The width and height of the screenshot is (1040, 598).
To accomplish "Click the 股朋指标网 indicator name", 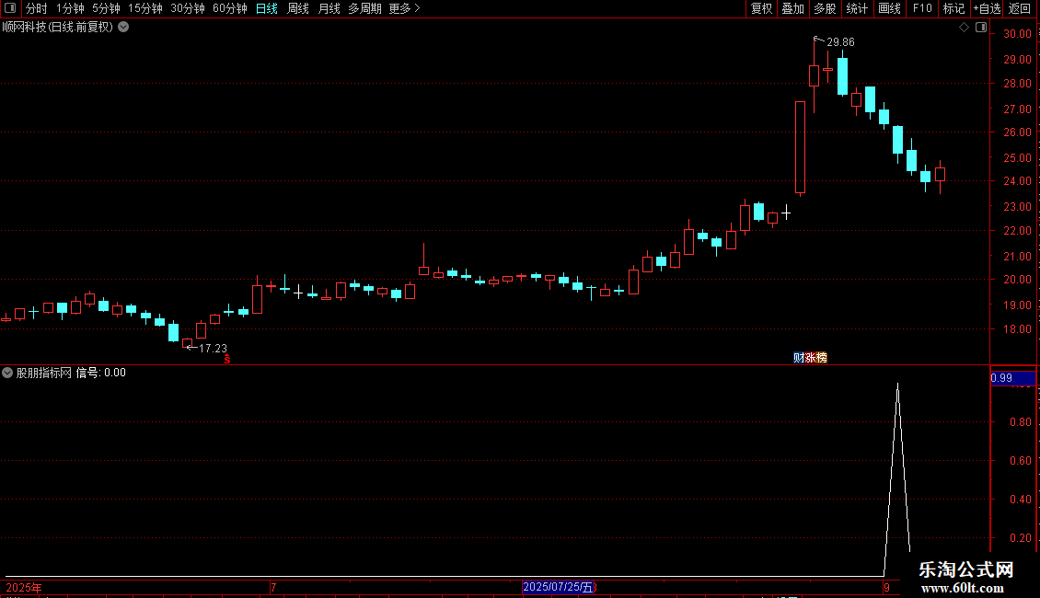I will (44, 373).
